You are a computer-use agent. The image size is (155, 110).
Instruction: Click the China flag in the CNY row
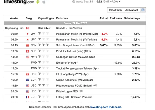tap(28, 45)
